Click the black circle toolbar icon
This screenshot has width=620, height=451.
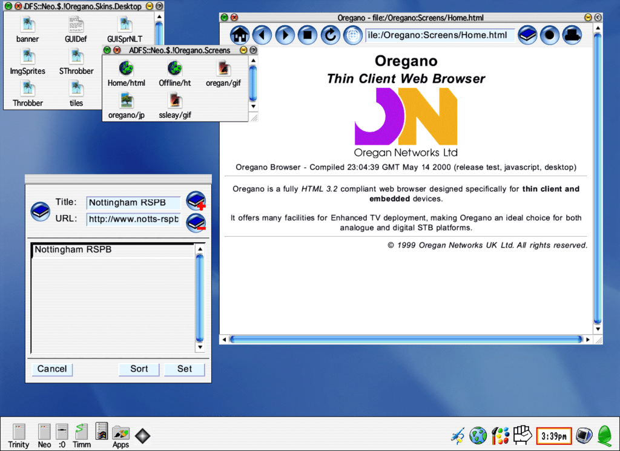tap(550, 35)
